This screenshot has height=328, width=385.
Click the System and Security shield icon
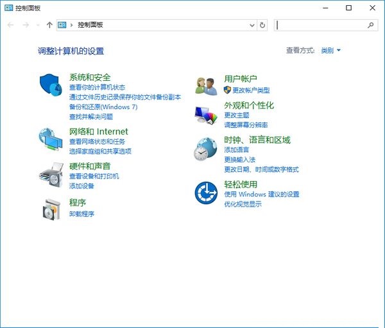coord(50,85)
